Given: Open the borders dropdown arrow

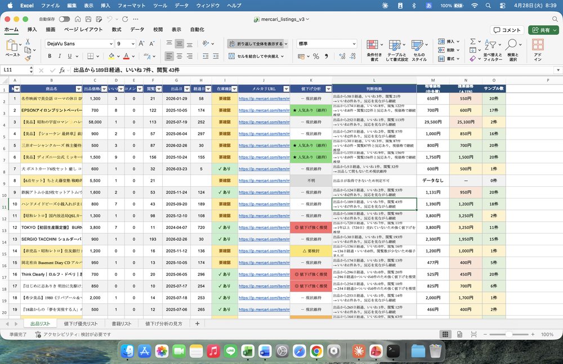Looking at the screenshot, I should pos(97,56).
